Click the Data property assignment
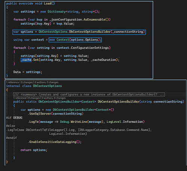 [17, 72]
